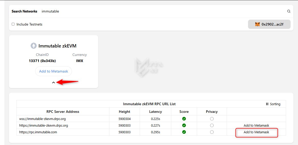
Task: Click green score check for rpc.immutable.com row
Action: tap(184, 132)
